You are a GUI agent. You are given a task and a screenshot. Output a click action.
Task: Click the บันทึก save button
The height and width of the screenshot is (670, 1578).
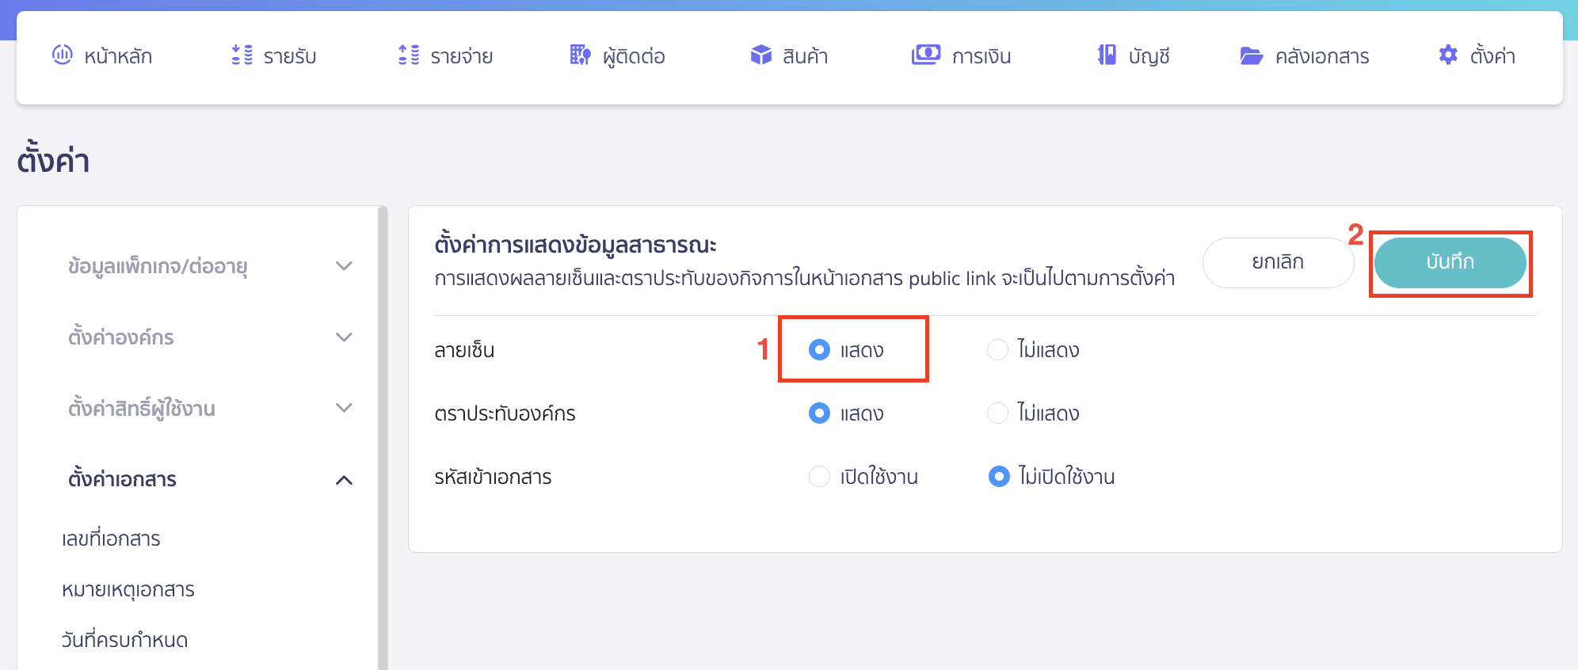pyautogui.click(x=1450, y=262)
